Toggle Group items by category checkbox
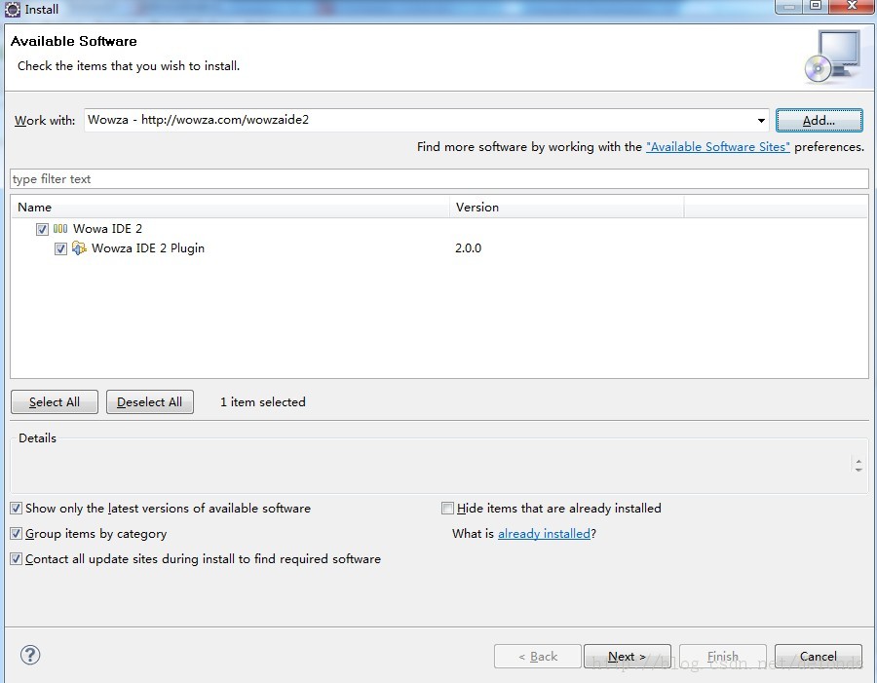The height and width of the screenshot is (683, 877). click(x=17, y=534)
